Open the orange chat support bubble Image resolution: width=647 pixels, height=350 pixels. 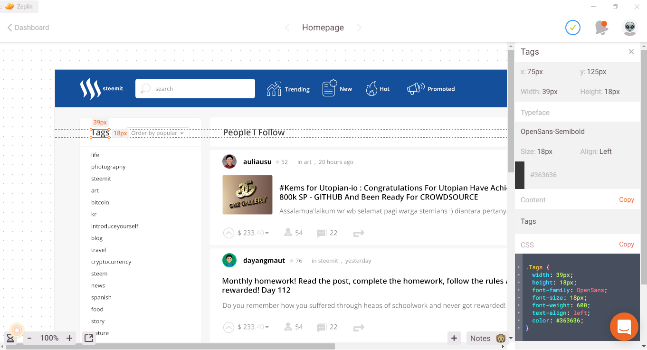tap(624, 327)
